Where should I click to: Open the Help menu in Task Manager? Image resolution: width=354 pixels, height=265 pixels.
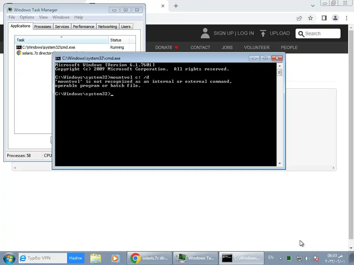click(78, 17)
